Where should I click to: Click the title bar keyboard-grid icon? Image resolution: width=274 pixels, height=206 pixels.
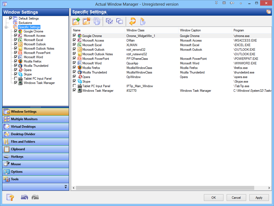point(224,3)
